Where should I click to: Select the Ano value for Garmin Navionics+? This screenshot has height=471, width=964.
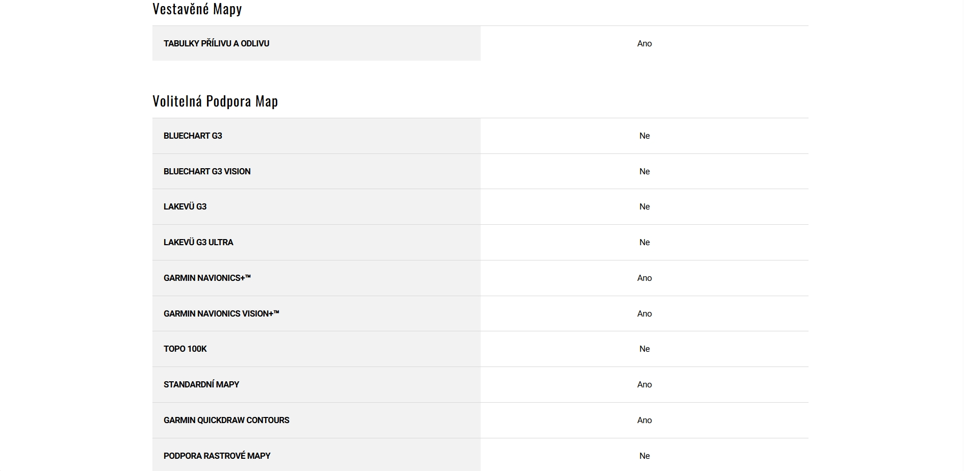tap(644, 278)
